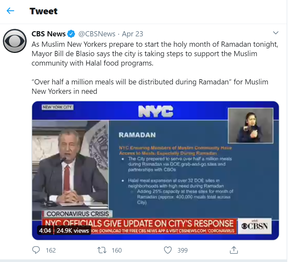This screenshot has width=298, height=262.
Task: Click the Apr 23 timestamp
Action: (x=132, y=34)
